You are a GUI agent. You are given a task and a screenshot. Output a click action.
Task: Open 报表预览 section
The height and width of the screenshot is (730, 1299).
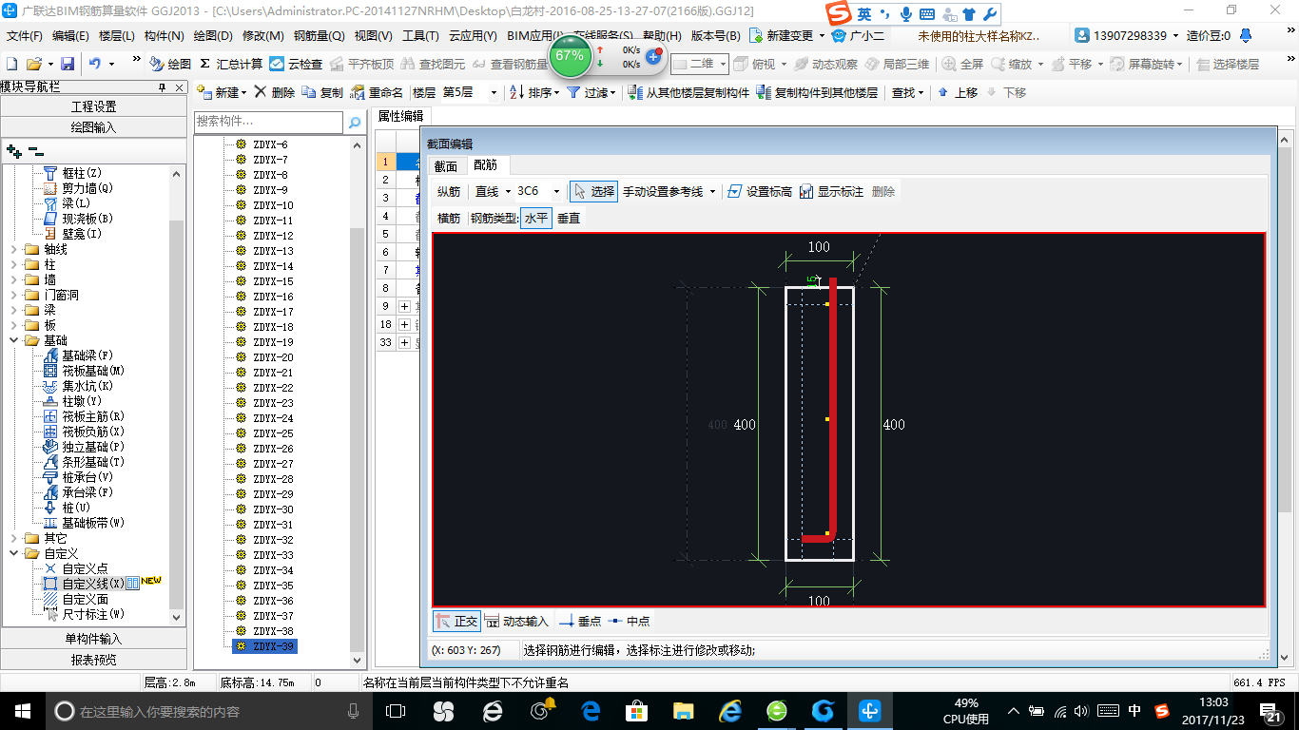(94, 660)
